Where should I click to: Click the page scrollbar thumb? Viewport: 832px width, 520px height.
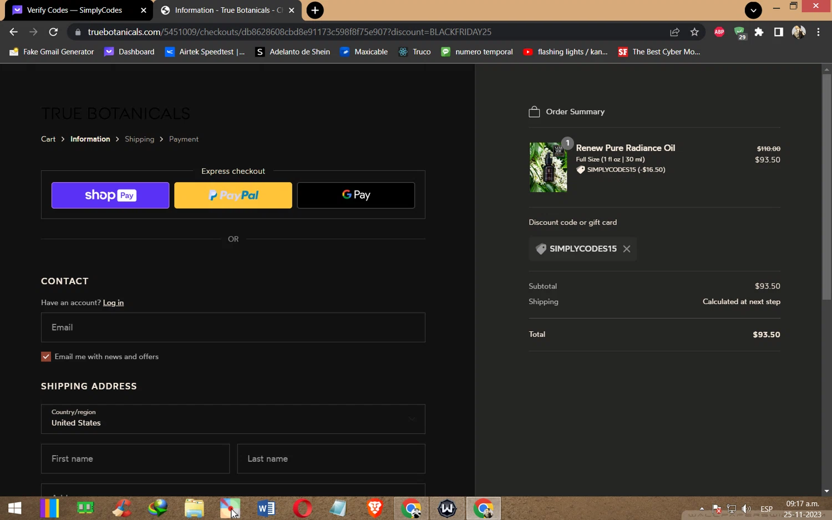(827, 187)
